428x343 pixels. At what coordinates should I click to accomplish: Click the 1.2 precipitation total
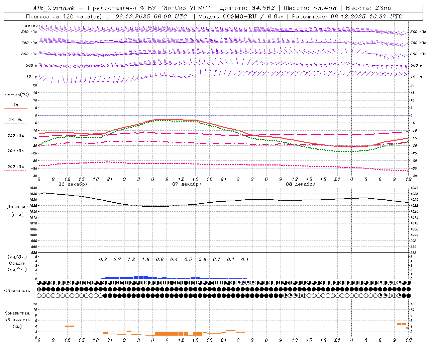pos(131,259)
